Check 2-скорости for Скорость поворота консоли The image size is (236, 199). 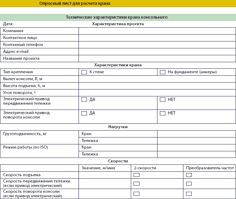coord(136,194)
